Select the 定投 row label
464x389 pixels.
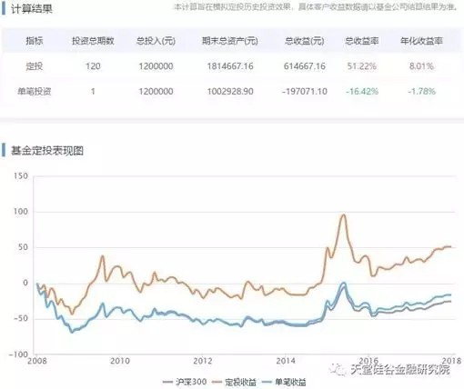[x=35, y=66]
